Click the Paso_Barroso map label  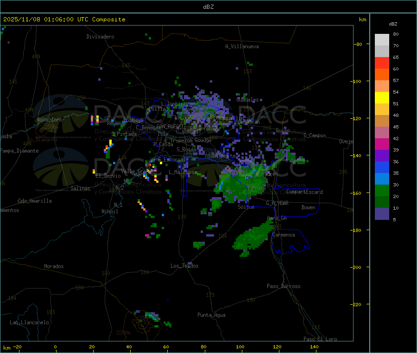284,286
